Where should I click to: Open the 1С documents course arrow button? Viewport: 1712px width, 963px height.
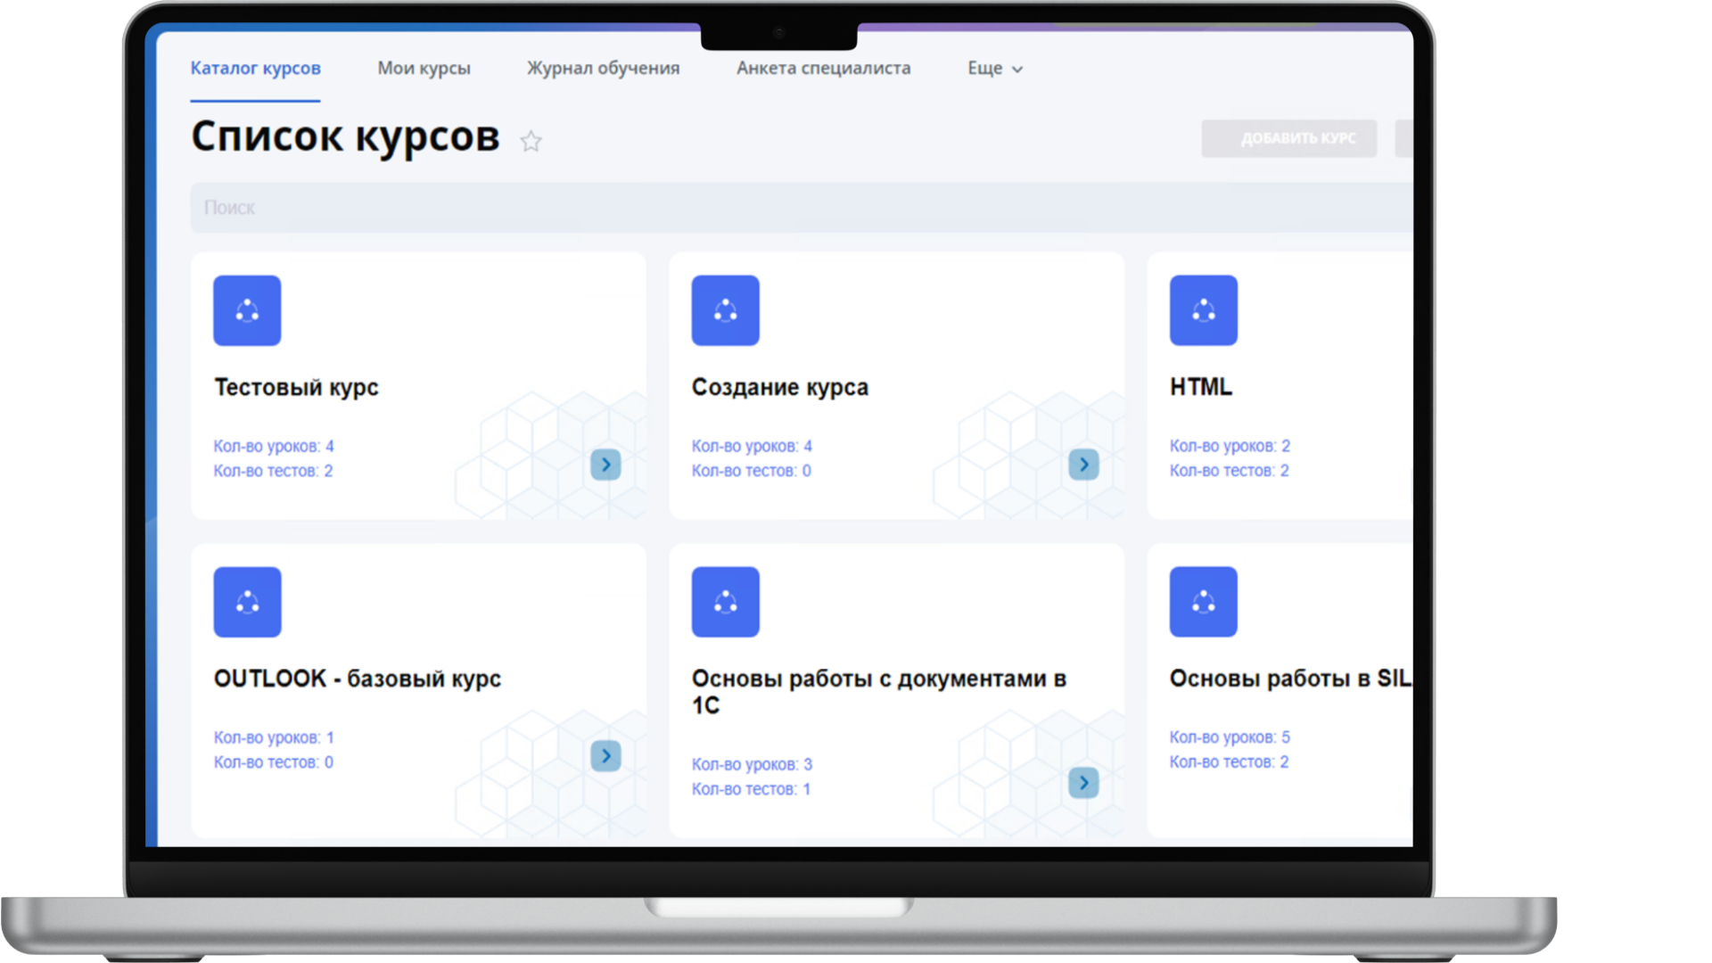coord(1083,783)
